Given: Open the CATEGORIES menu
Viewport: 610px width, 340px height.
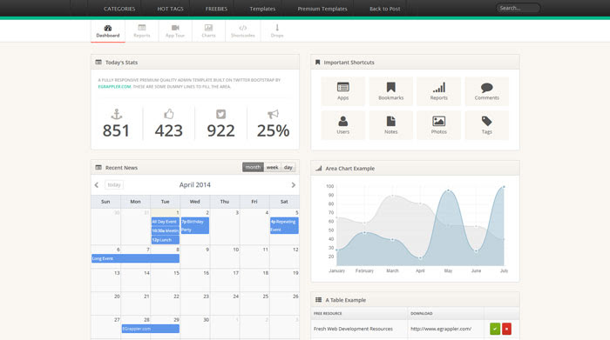Looking at the screenshot, I should point(119,9).
